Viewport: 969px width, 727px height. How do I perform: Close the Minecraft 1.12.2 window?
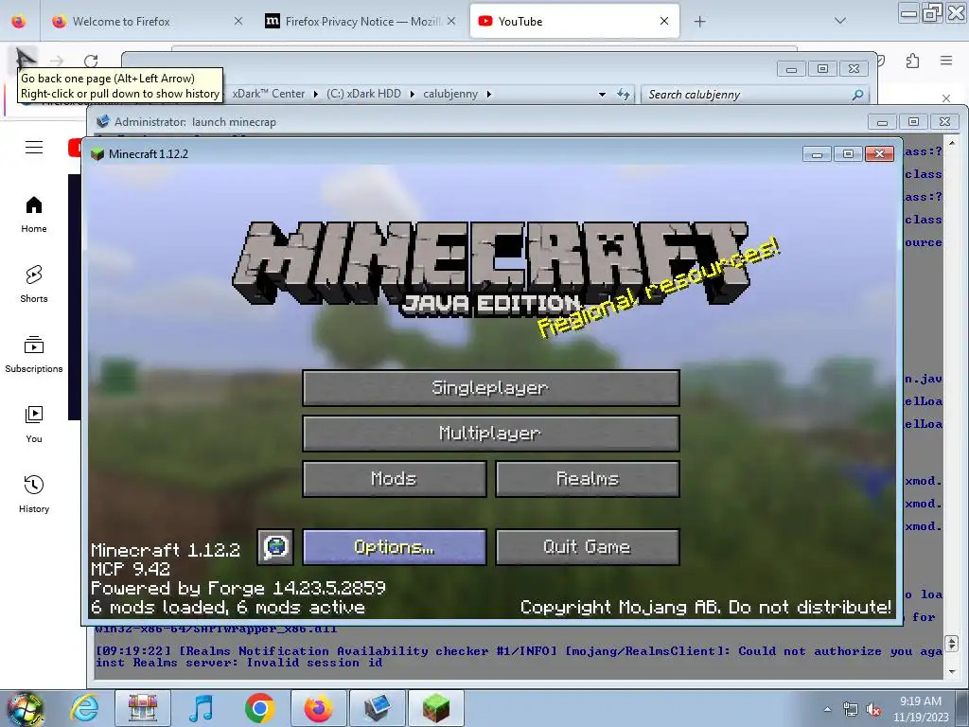point(879,154)
